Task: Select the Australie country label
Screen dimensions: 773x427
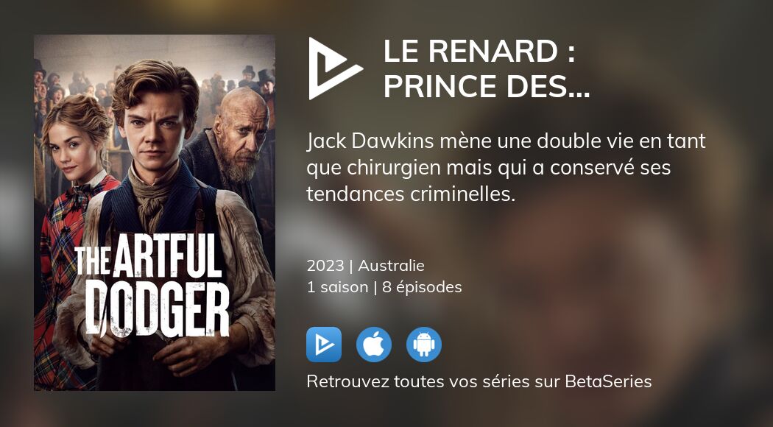Action: 391,266
